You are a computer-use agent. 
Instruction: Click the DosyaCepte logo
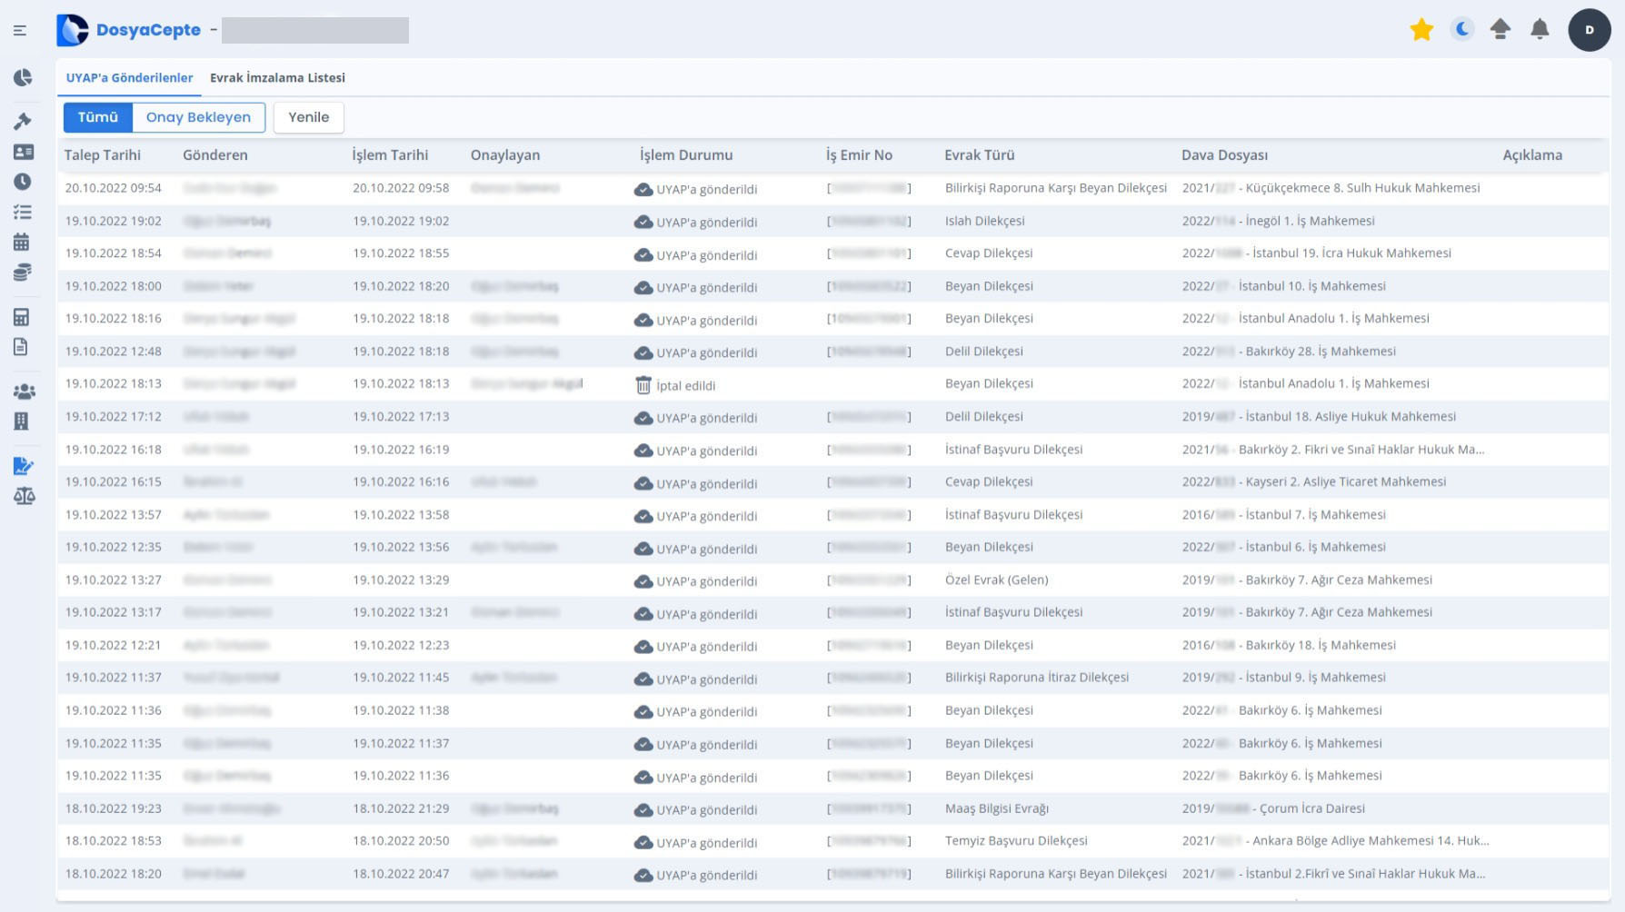[x=128, y=30]
